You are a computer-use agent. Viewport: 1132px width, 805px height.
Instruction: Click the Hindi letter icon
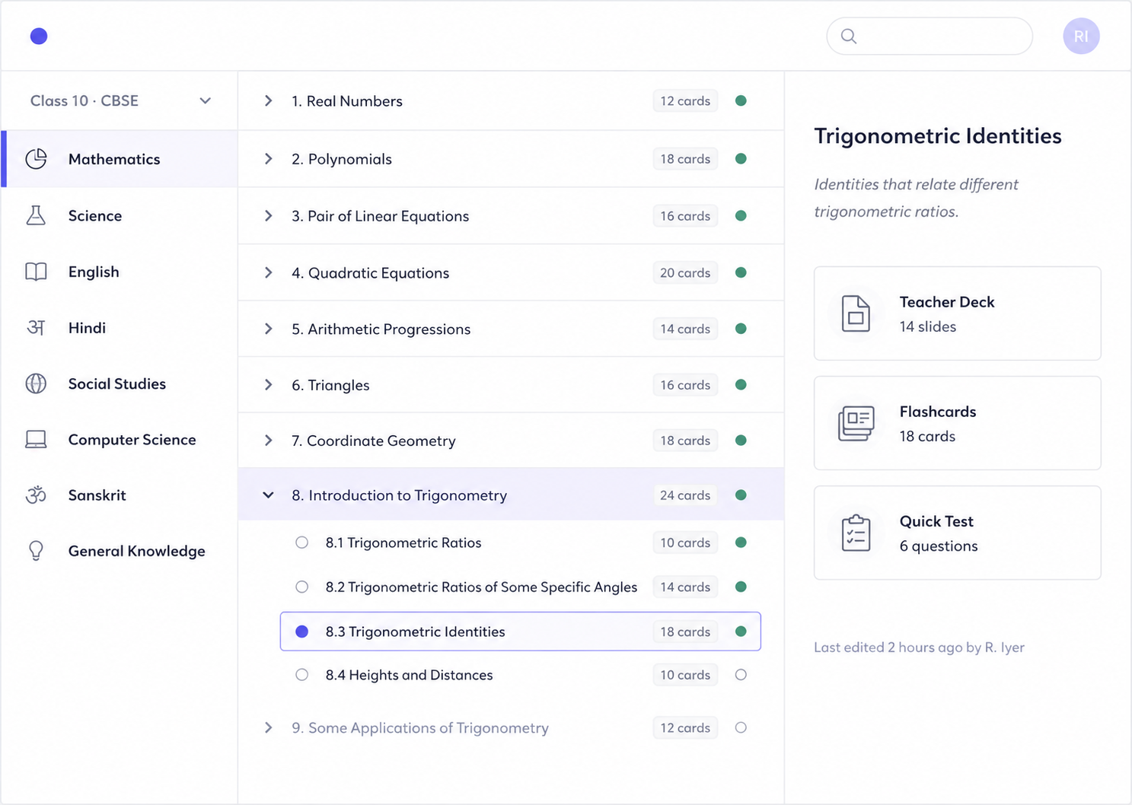point(36,328)
